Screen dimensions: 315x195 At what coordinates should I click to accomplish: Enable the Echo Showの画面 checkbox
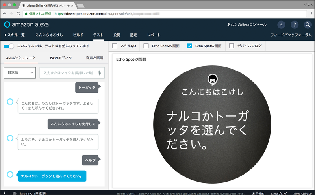pyautogui.click(x=146, y=46)
